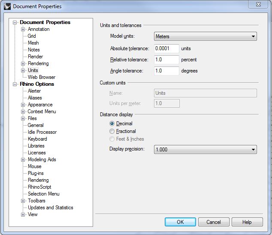
Task: Open the Plug-ins options page
Action: (36, 173)
